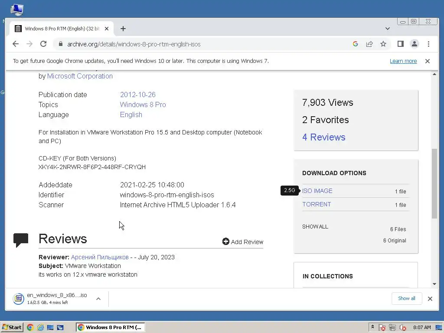Click the 2021-02-25 10:48:00 added date
Viewport: 444px width, 333px height.
(x=152, y=185)
